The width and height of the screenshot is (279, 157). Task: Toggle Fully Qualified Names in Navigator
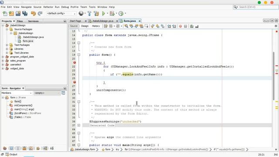[38, 148]
